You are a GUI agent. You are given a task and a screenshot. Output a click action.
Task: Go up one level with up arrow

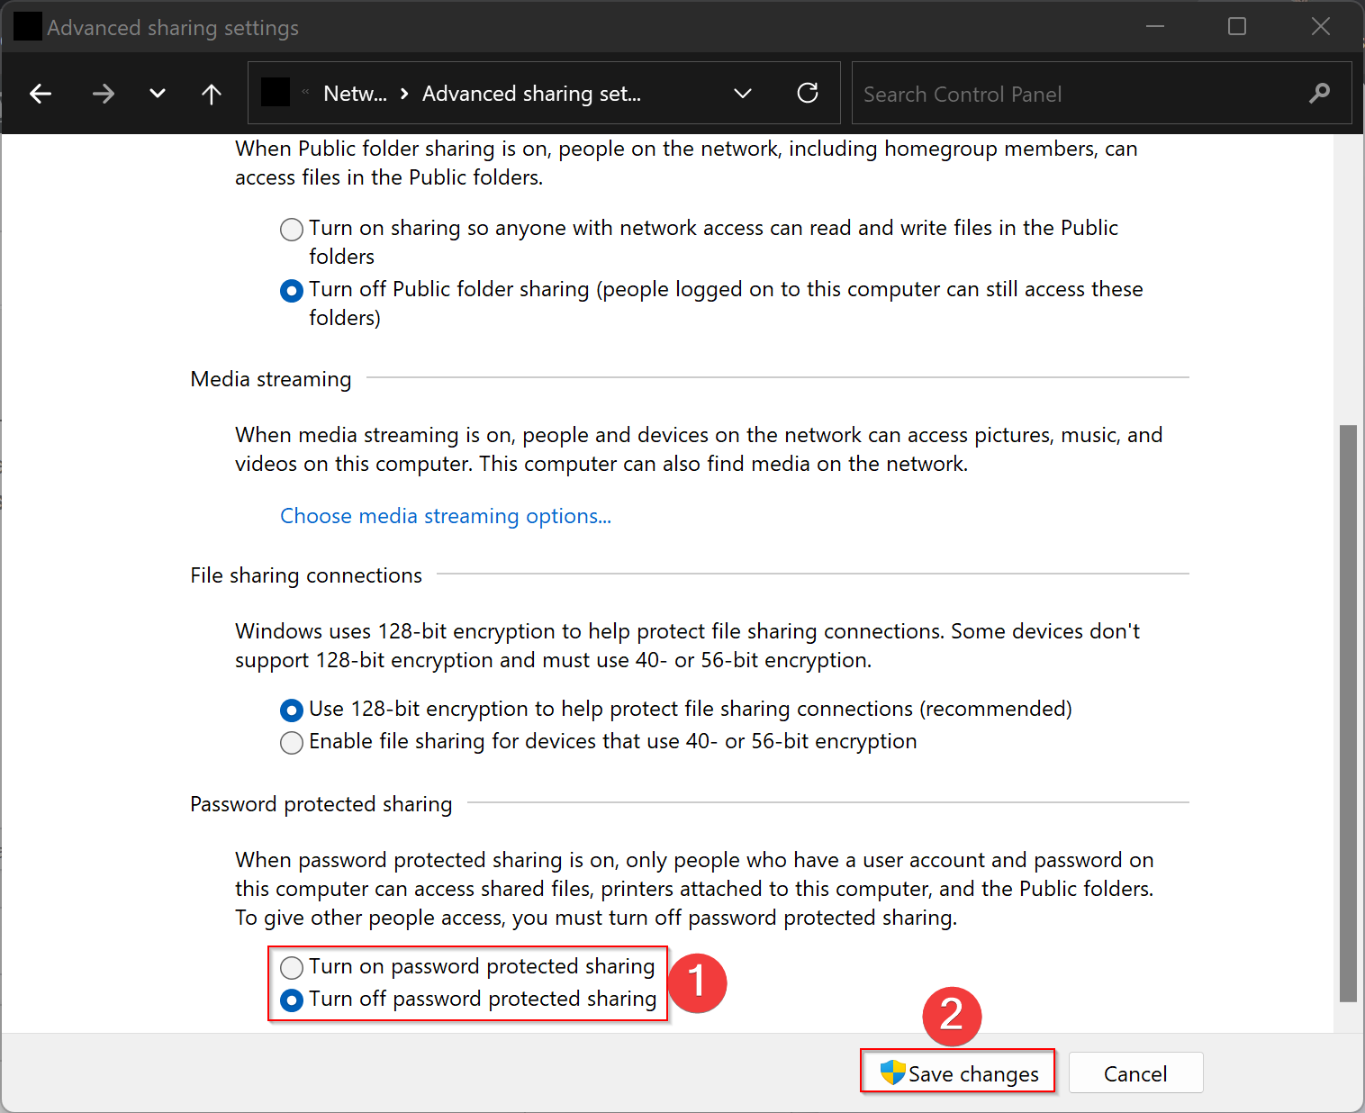pyautogui.click(x=212, y=94)
